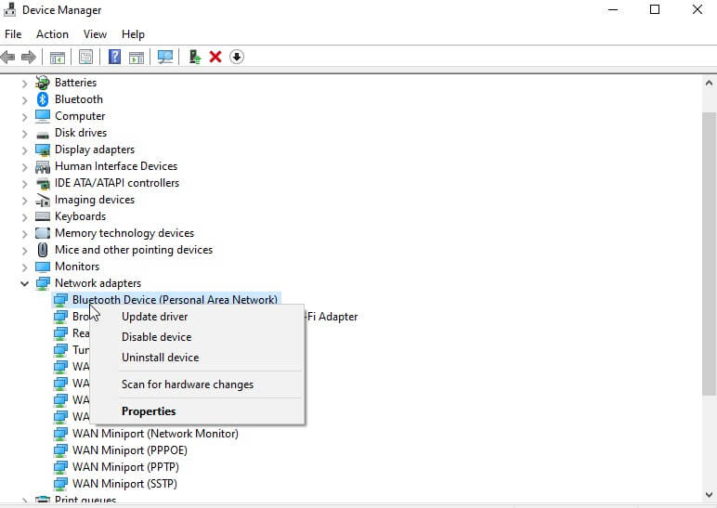Select Mice and other pointing devices label

(134, 250)
